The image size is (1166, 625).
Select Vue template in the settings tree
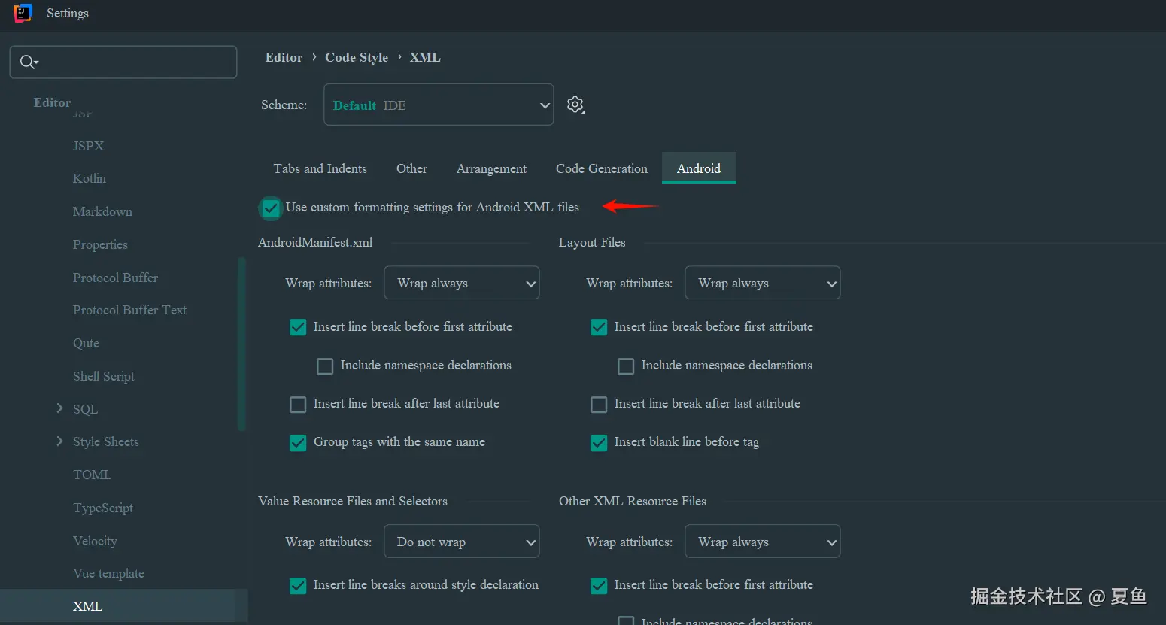pos(108,573)
